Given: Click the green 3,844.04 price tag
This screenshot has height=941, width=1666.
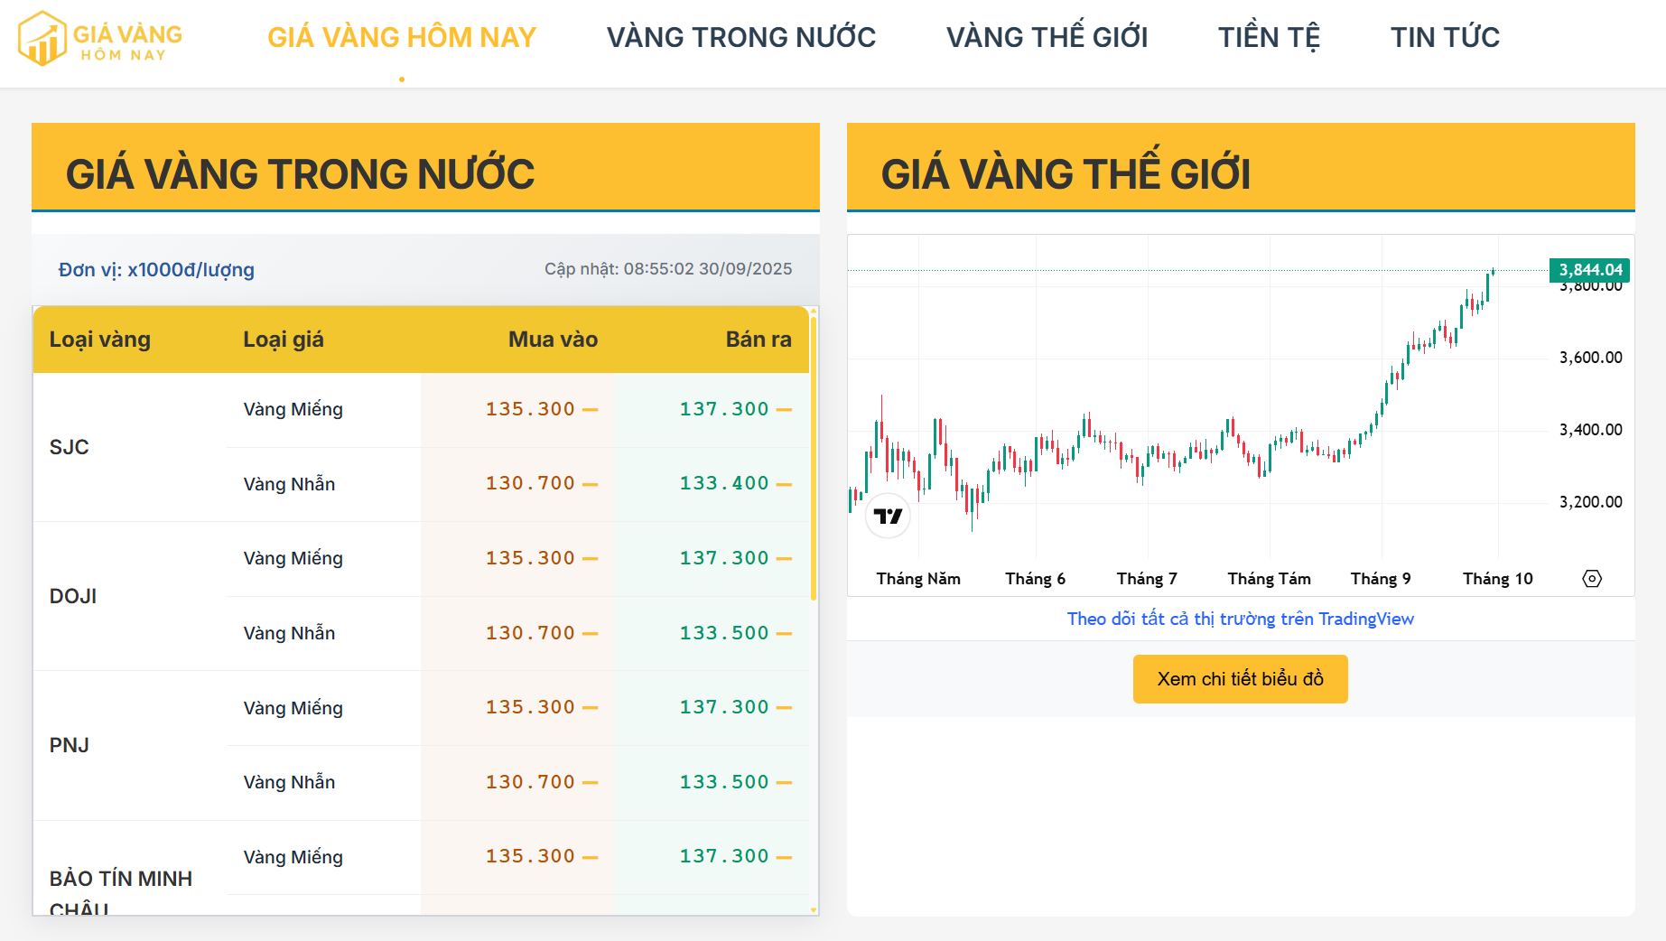Looking at the screenshot, I should (x=1589, y=269).
